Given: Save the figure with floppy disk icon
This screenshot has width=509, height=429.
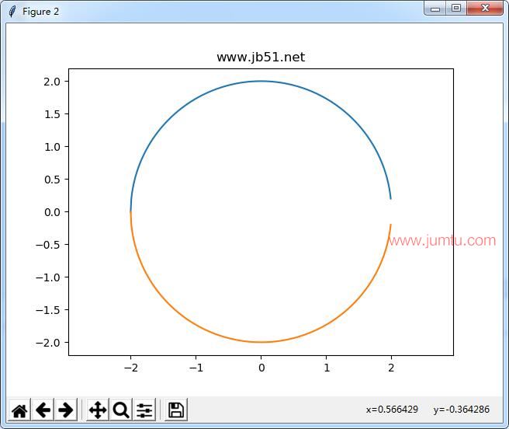Looking at the screenshot, I should tap(176, 410).
